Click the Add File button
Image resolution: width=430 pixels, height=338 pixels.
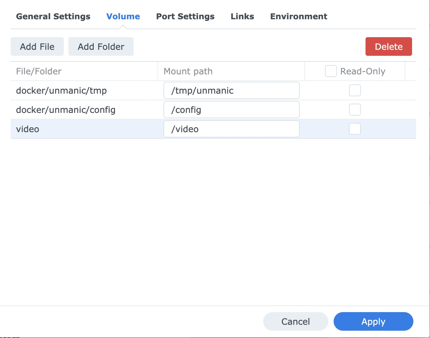(37, 46)
